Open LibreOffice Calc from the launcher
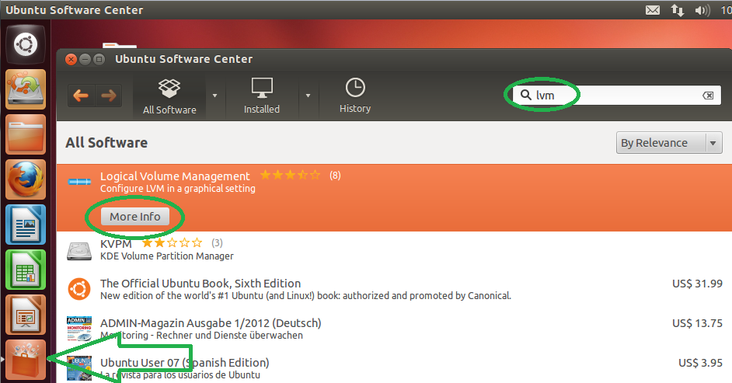This screenshot has width=732, height=383. tap(26, 270)
